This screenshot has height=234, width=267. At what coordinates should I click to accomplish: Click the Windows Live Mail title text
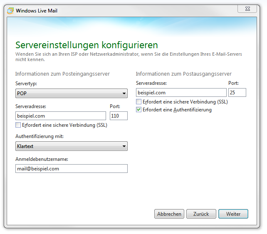pos(37,11)
